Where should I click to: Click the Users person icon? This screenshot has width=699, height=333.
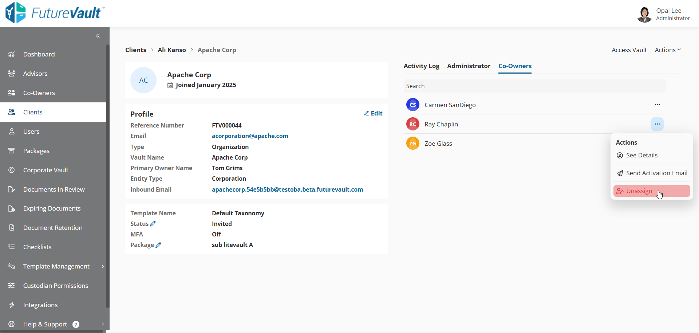pos(12,132)
